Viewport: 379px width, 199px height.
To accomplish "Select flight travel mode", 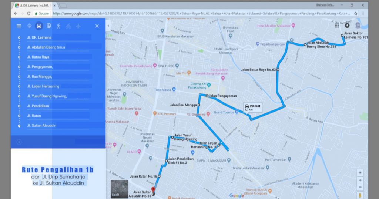I will 78,26.
